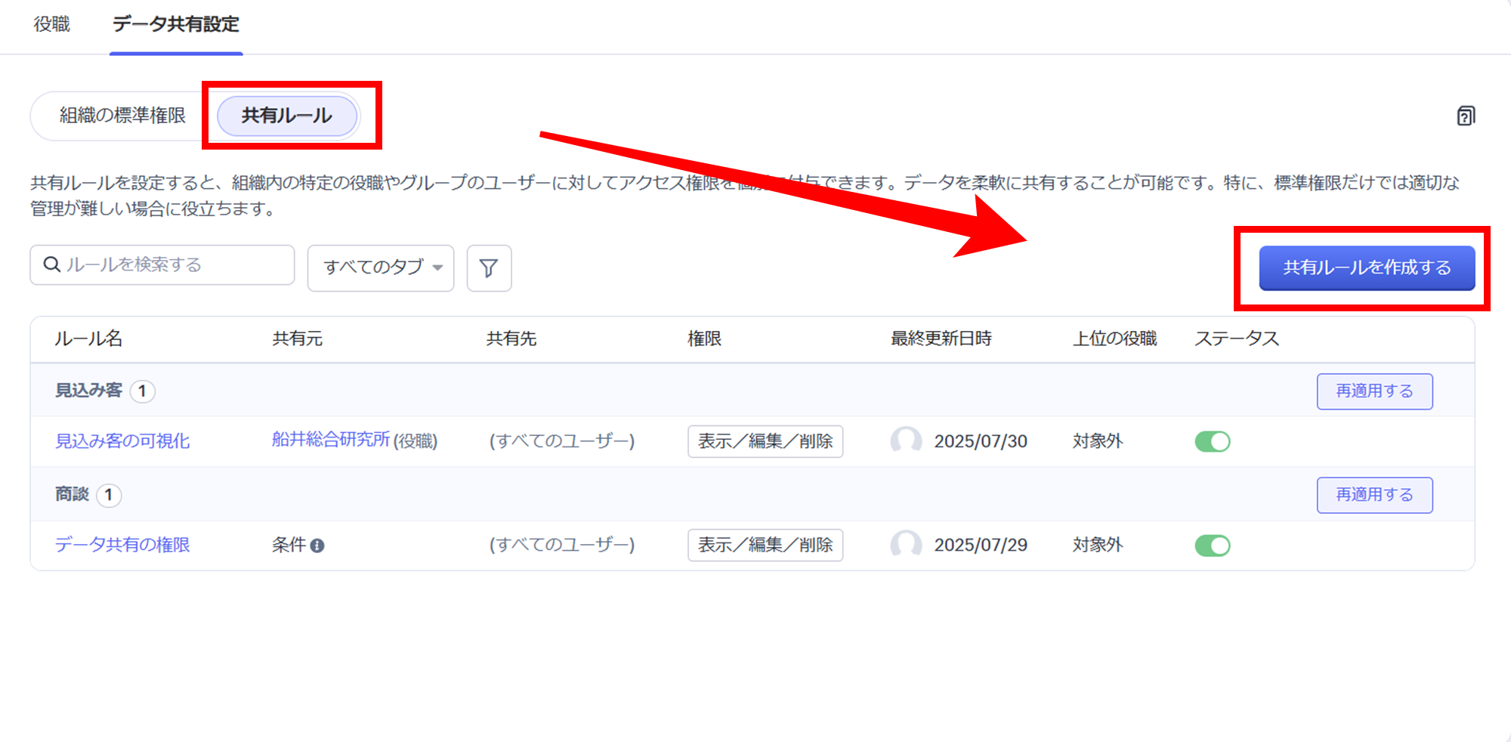Click the 共有ルールを作成する button
1511x742 pixels.
click(1366, 267)
